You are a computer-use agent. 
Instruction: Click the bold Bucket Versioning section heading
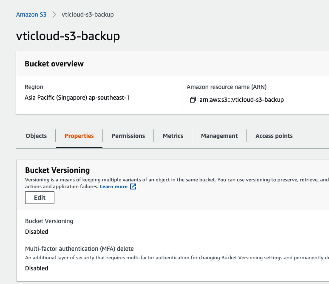[57, 170]
